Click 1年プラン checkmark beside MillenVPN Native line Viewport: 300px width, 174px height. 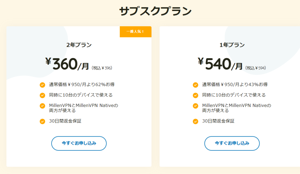195,106
